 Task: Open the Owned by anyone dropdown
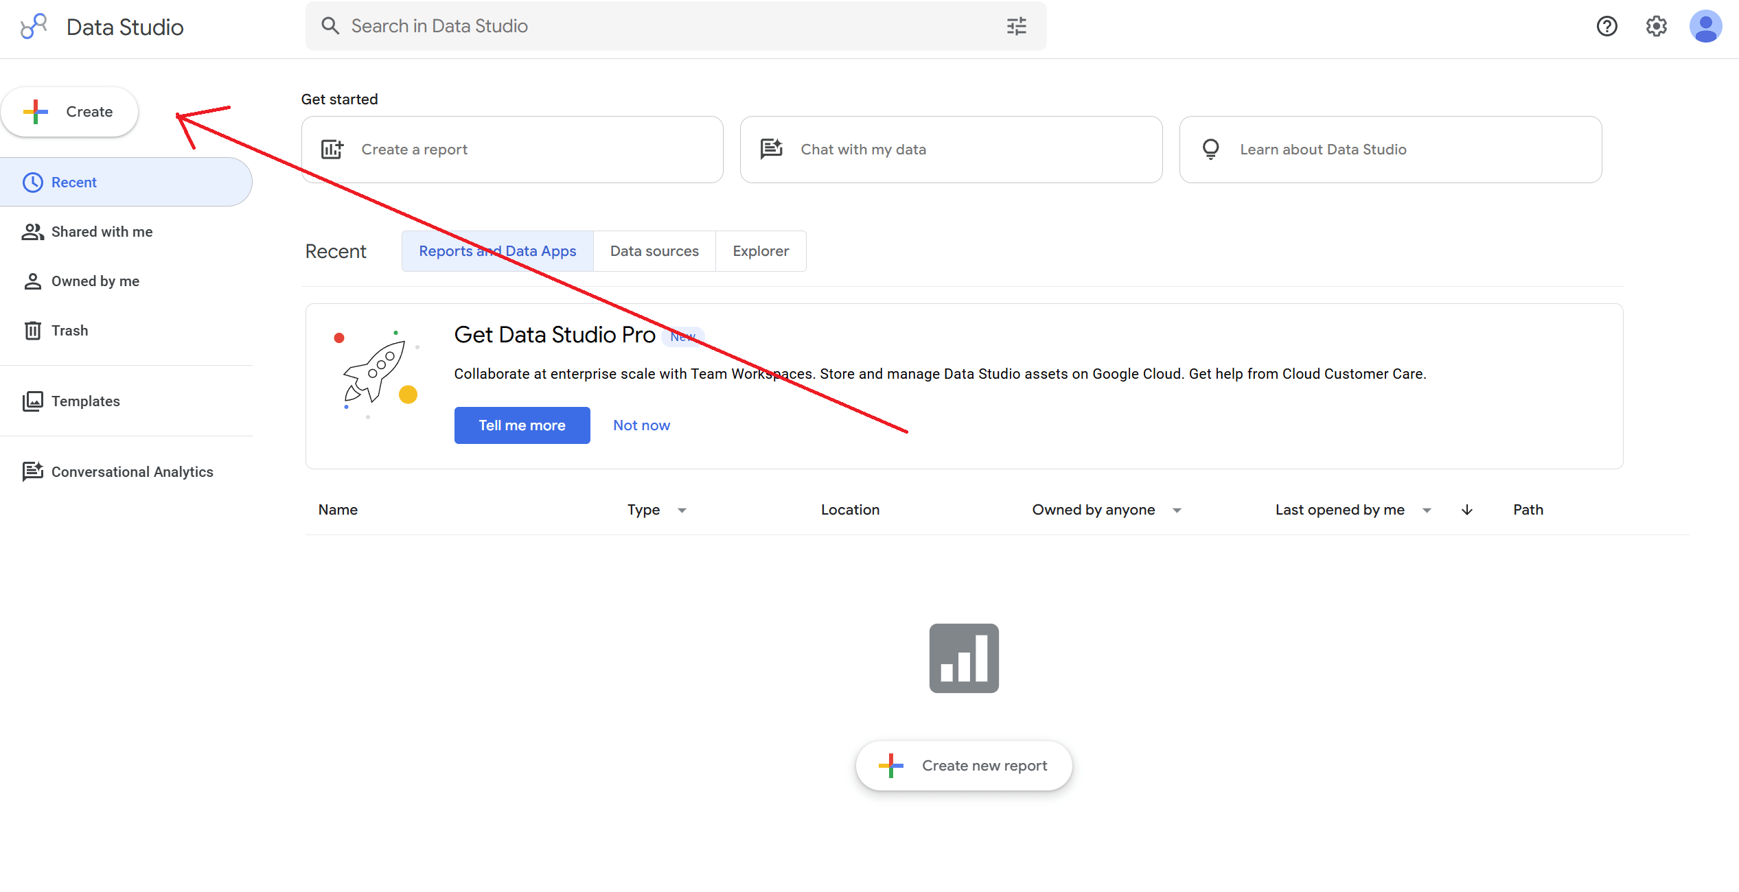pos(1107,510)
